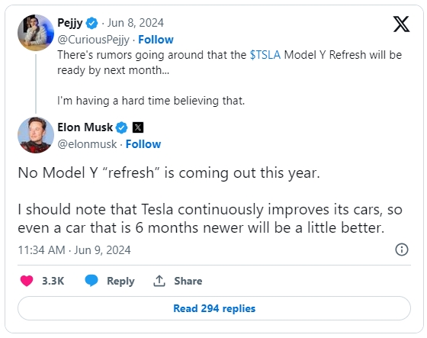Click Elon Musk's verified checkmark badge
The height and width of the screenshot is (338, 427).
(122, 127)
